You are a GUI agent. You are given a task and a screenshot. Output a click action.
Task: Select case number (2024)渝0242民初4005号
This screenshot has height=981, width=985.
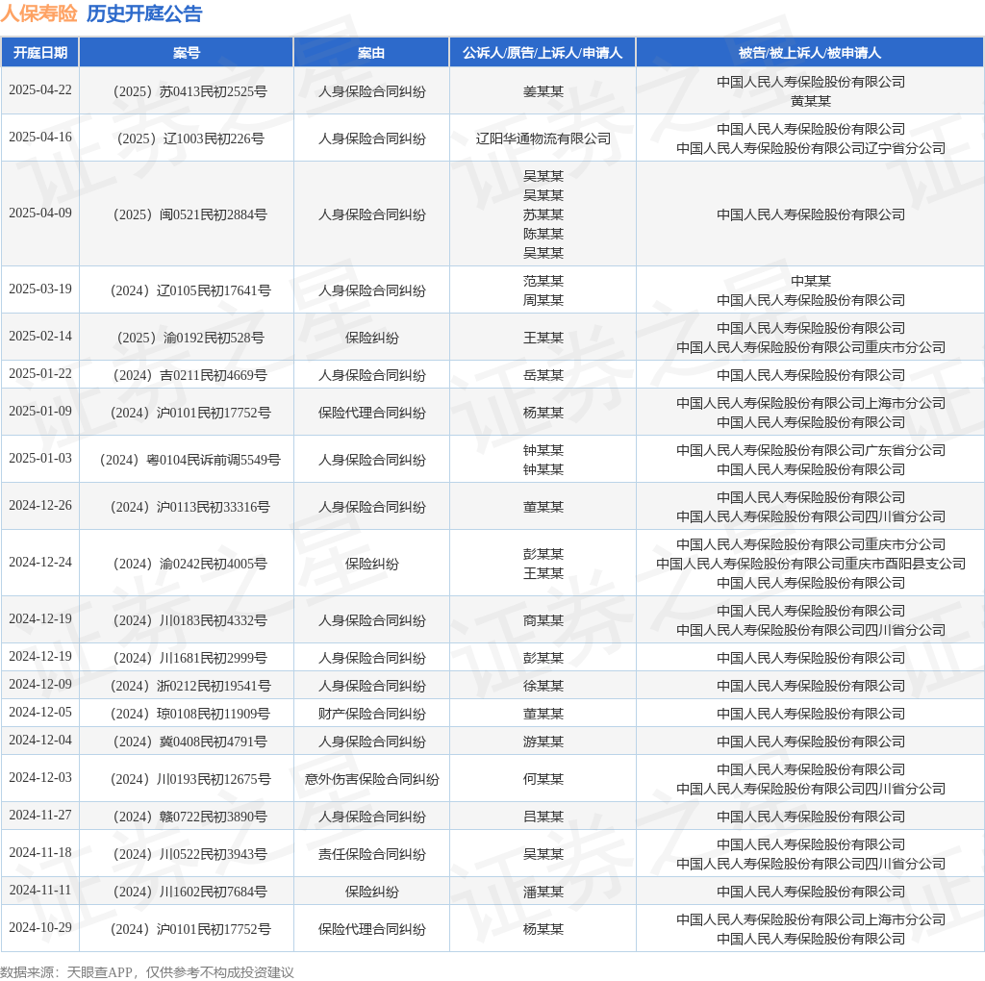tap(187, 564)
